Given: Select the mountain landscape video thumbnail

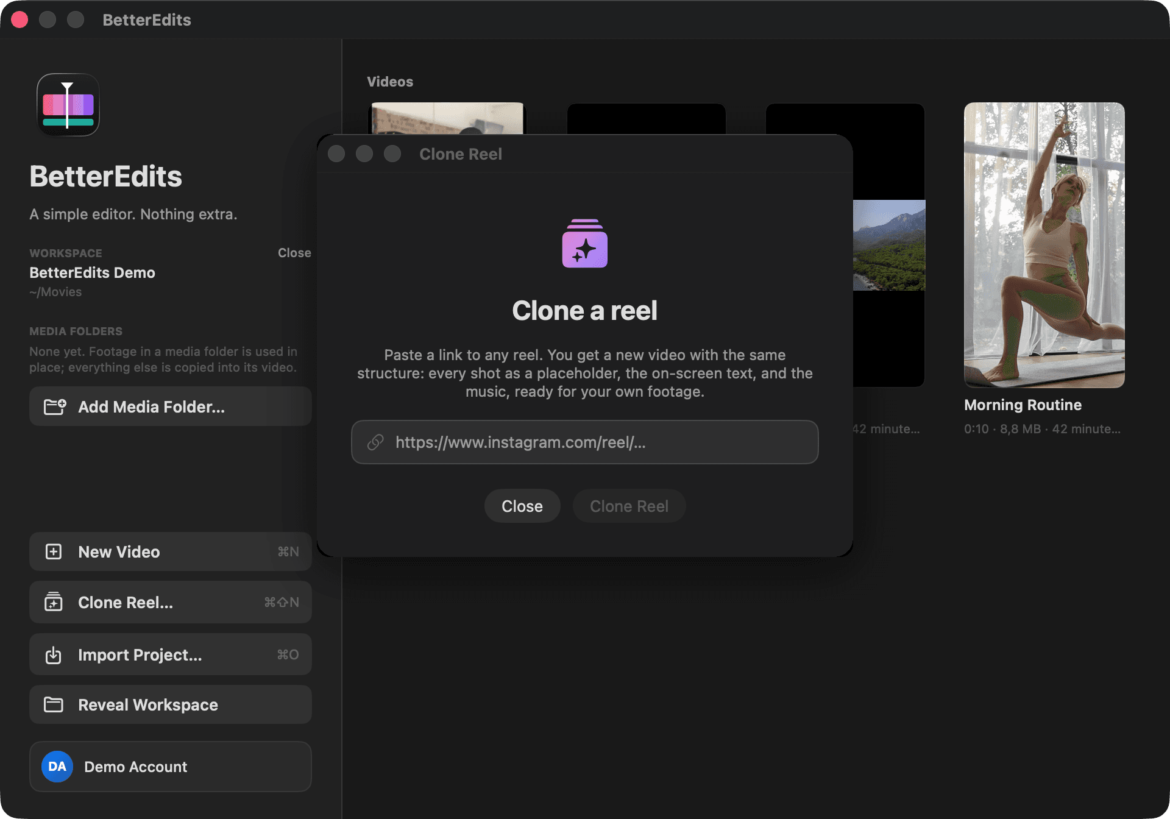Looking at the screenshot, I should 889,245.
